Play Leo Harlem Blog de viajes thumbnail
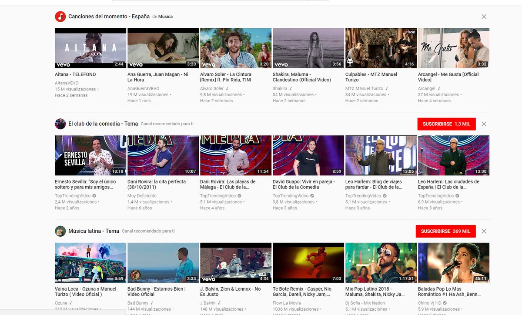This screenshot has width=522, height=315. (x=381, y=155)
